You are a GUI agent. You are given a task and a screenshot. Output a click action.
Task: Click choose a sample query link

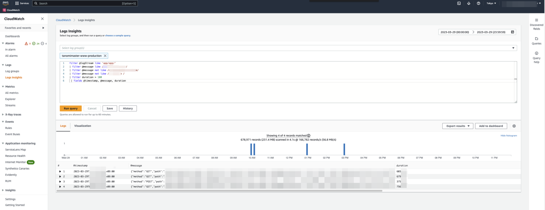tap(118, 36)
